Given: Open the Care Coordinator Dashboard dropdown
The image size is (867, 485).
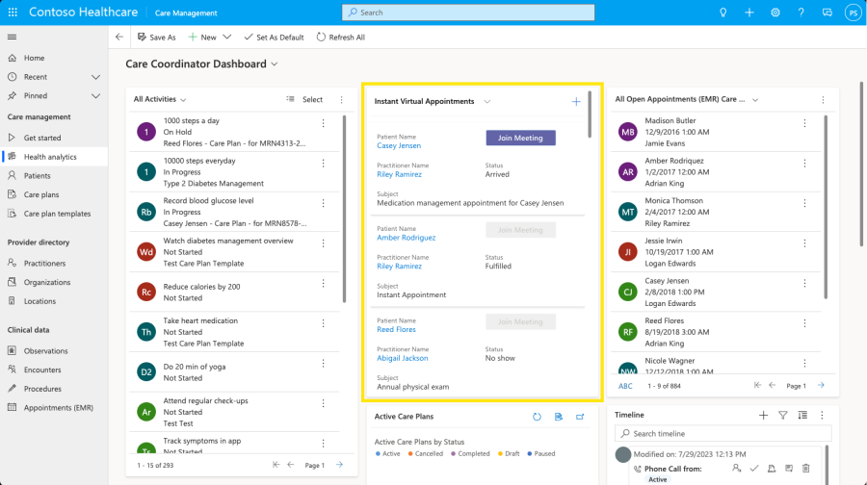Looking at the screenshot, I should 275,64.
